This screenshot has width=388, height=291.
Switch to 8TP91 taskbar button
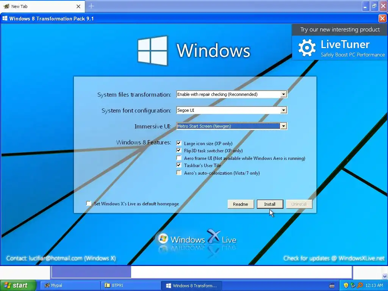click(131, 286)
